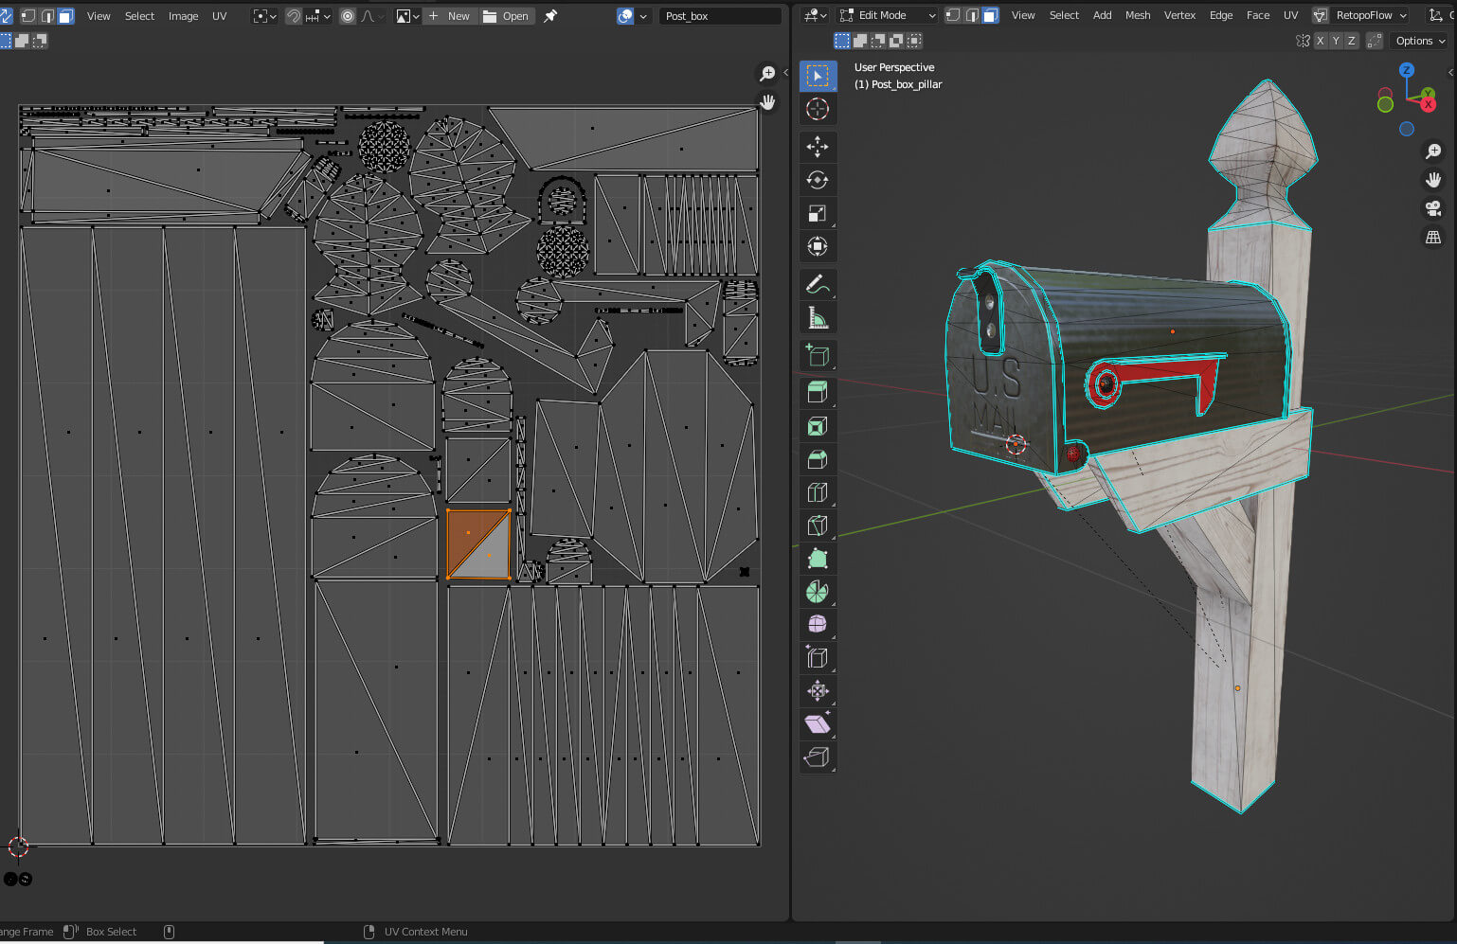Open the Options dropdown
1457x944 pixels.
tap(1420, 41)
